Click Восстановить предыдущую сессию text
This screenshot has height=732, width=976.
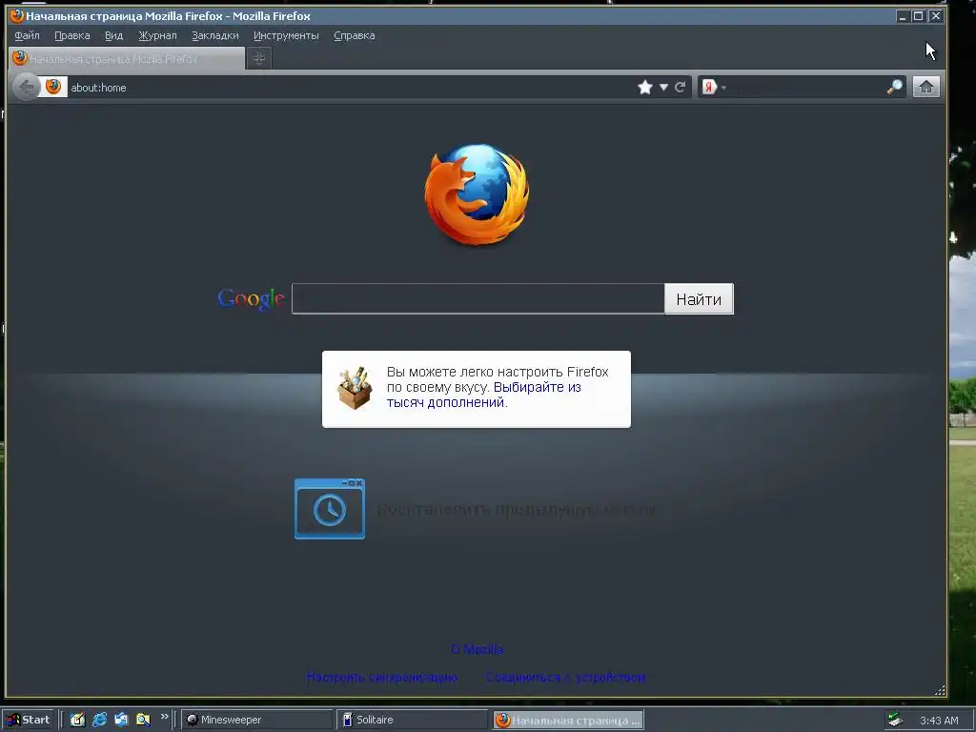pyautogui.click(x=518, y=509)
